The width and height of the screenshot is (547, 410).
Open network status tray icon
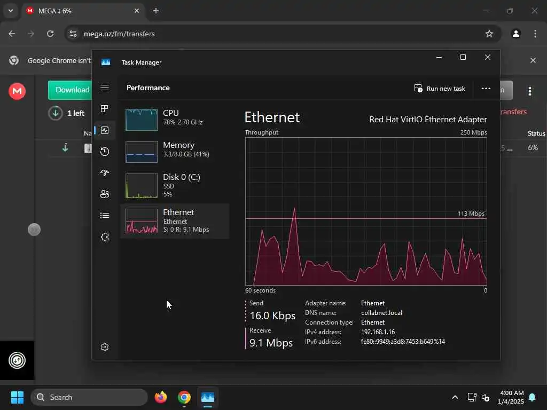coord(472,397)
